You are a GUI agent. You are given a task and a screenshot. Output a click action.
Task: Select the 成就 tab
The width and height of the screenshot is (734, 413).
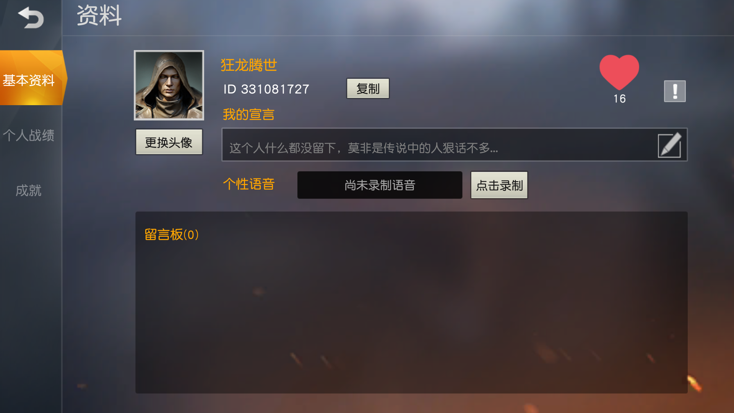(29, 190)
